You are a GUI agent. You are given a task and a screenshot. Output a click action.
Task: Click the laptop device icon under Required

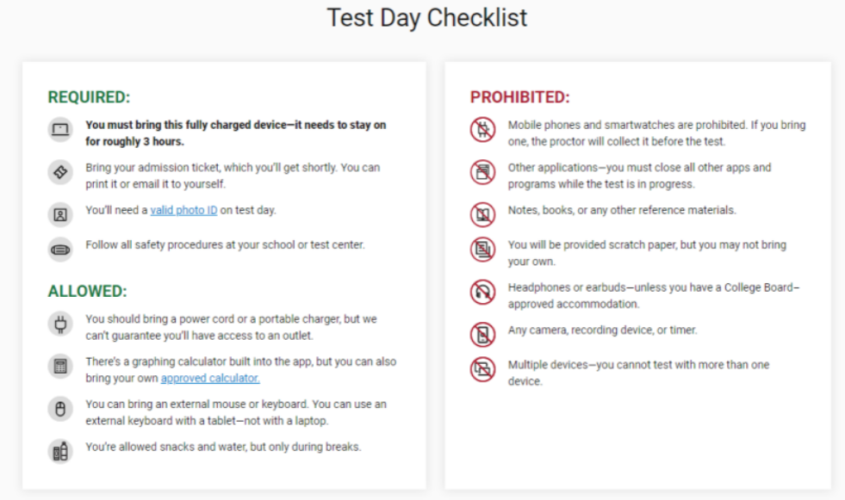point(60,131)
